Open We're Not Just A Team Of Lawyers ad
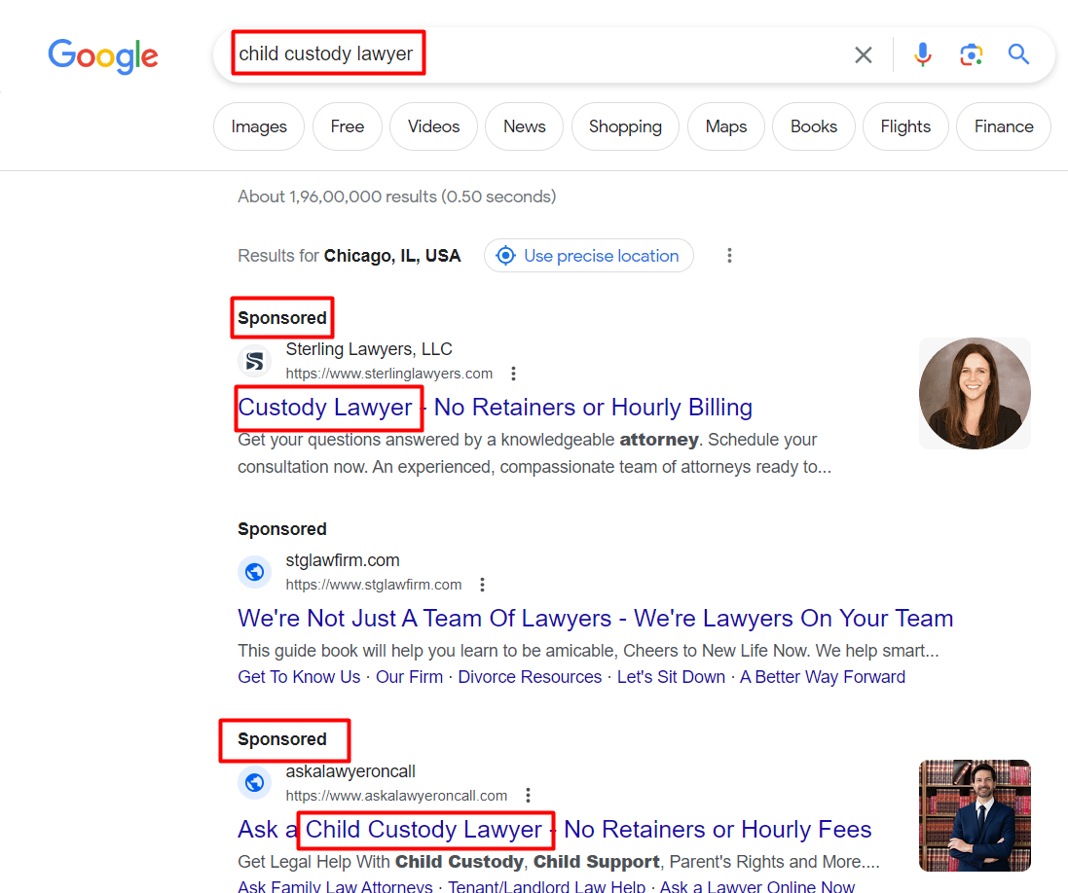The height and width of the screenshot is (893, 1068). (x=595, y=618)
